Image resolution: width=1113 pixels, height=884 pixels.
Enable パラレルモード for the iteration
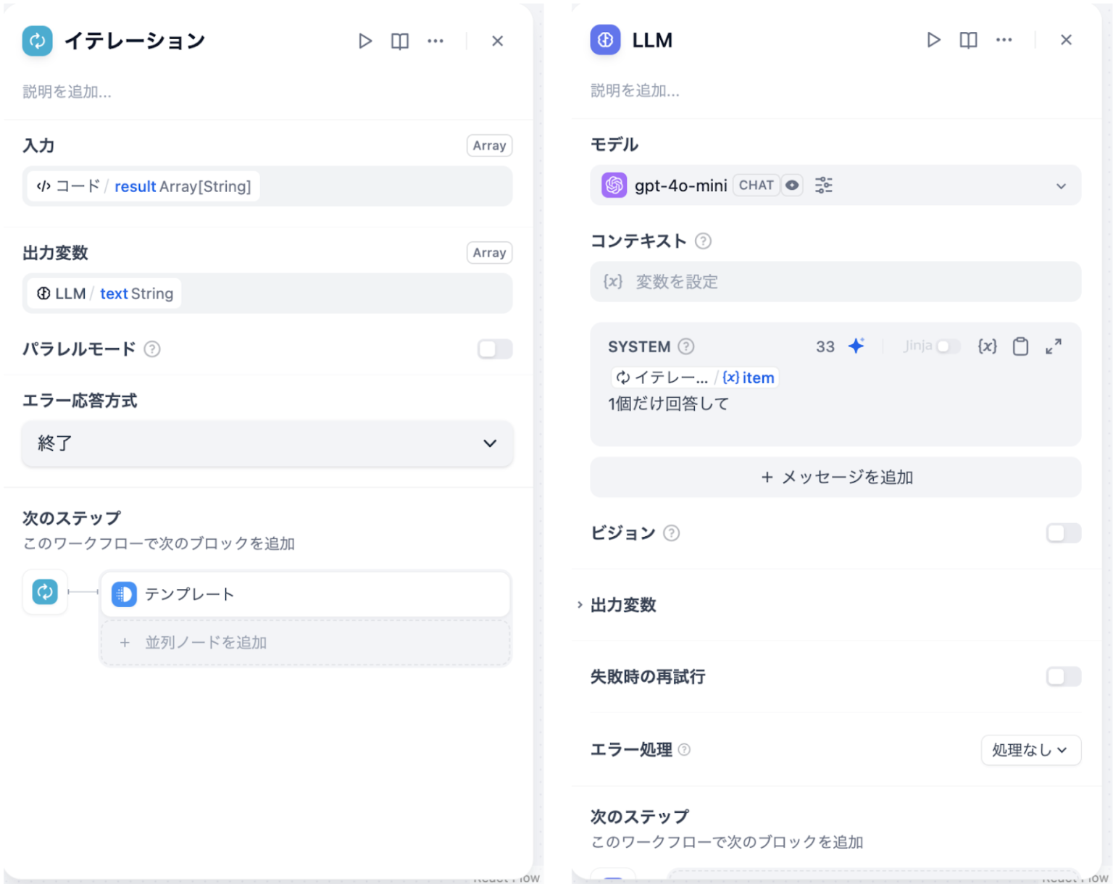click(495, 349)
